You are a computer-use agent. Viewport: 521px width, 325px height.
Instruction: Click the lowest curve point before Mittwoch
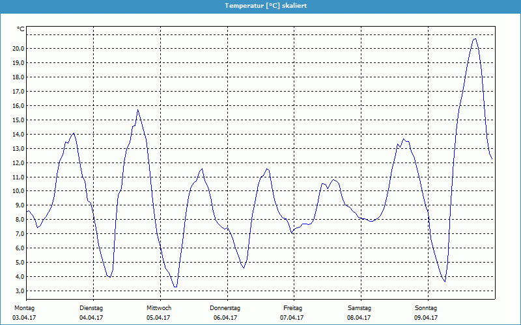tap(109, 277)
